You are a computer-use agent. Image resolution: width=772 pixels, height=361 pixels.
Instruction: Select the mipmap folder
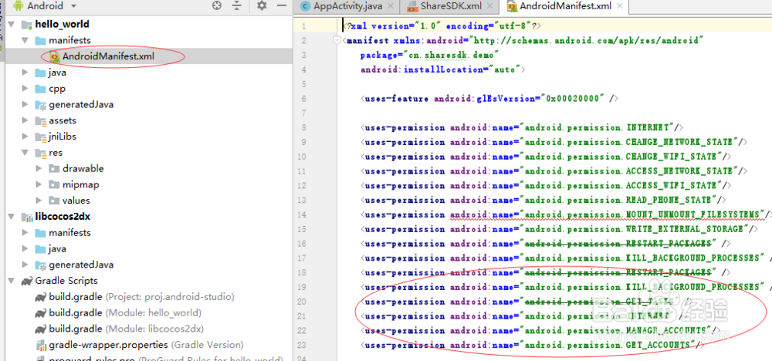pos(81,184)
